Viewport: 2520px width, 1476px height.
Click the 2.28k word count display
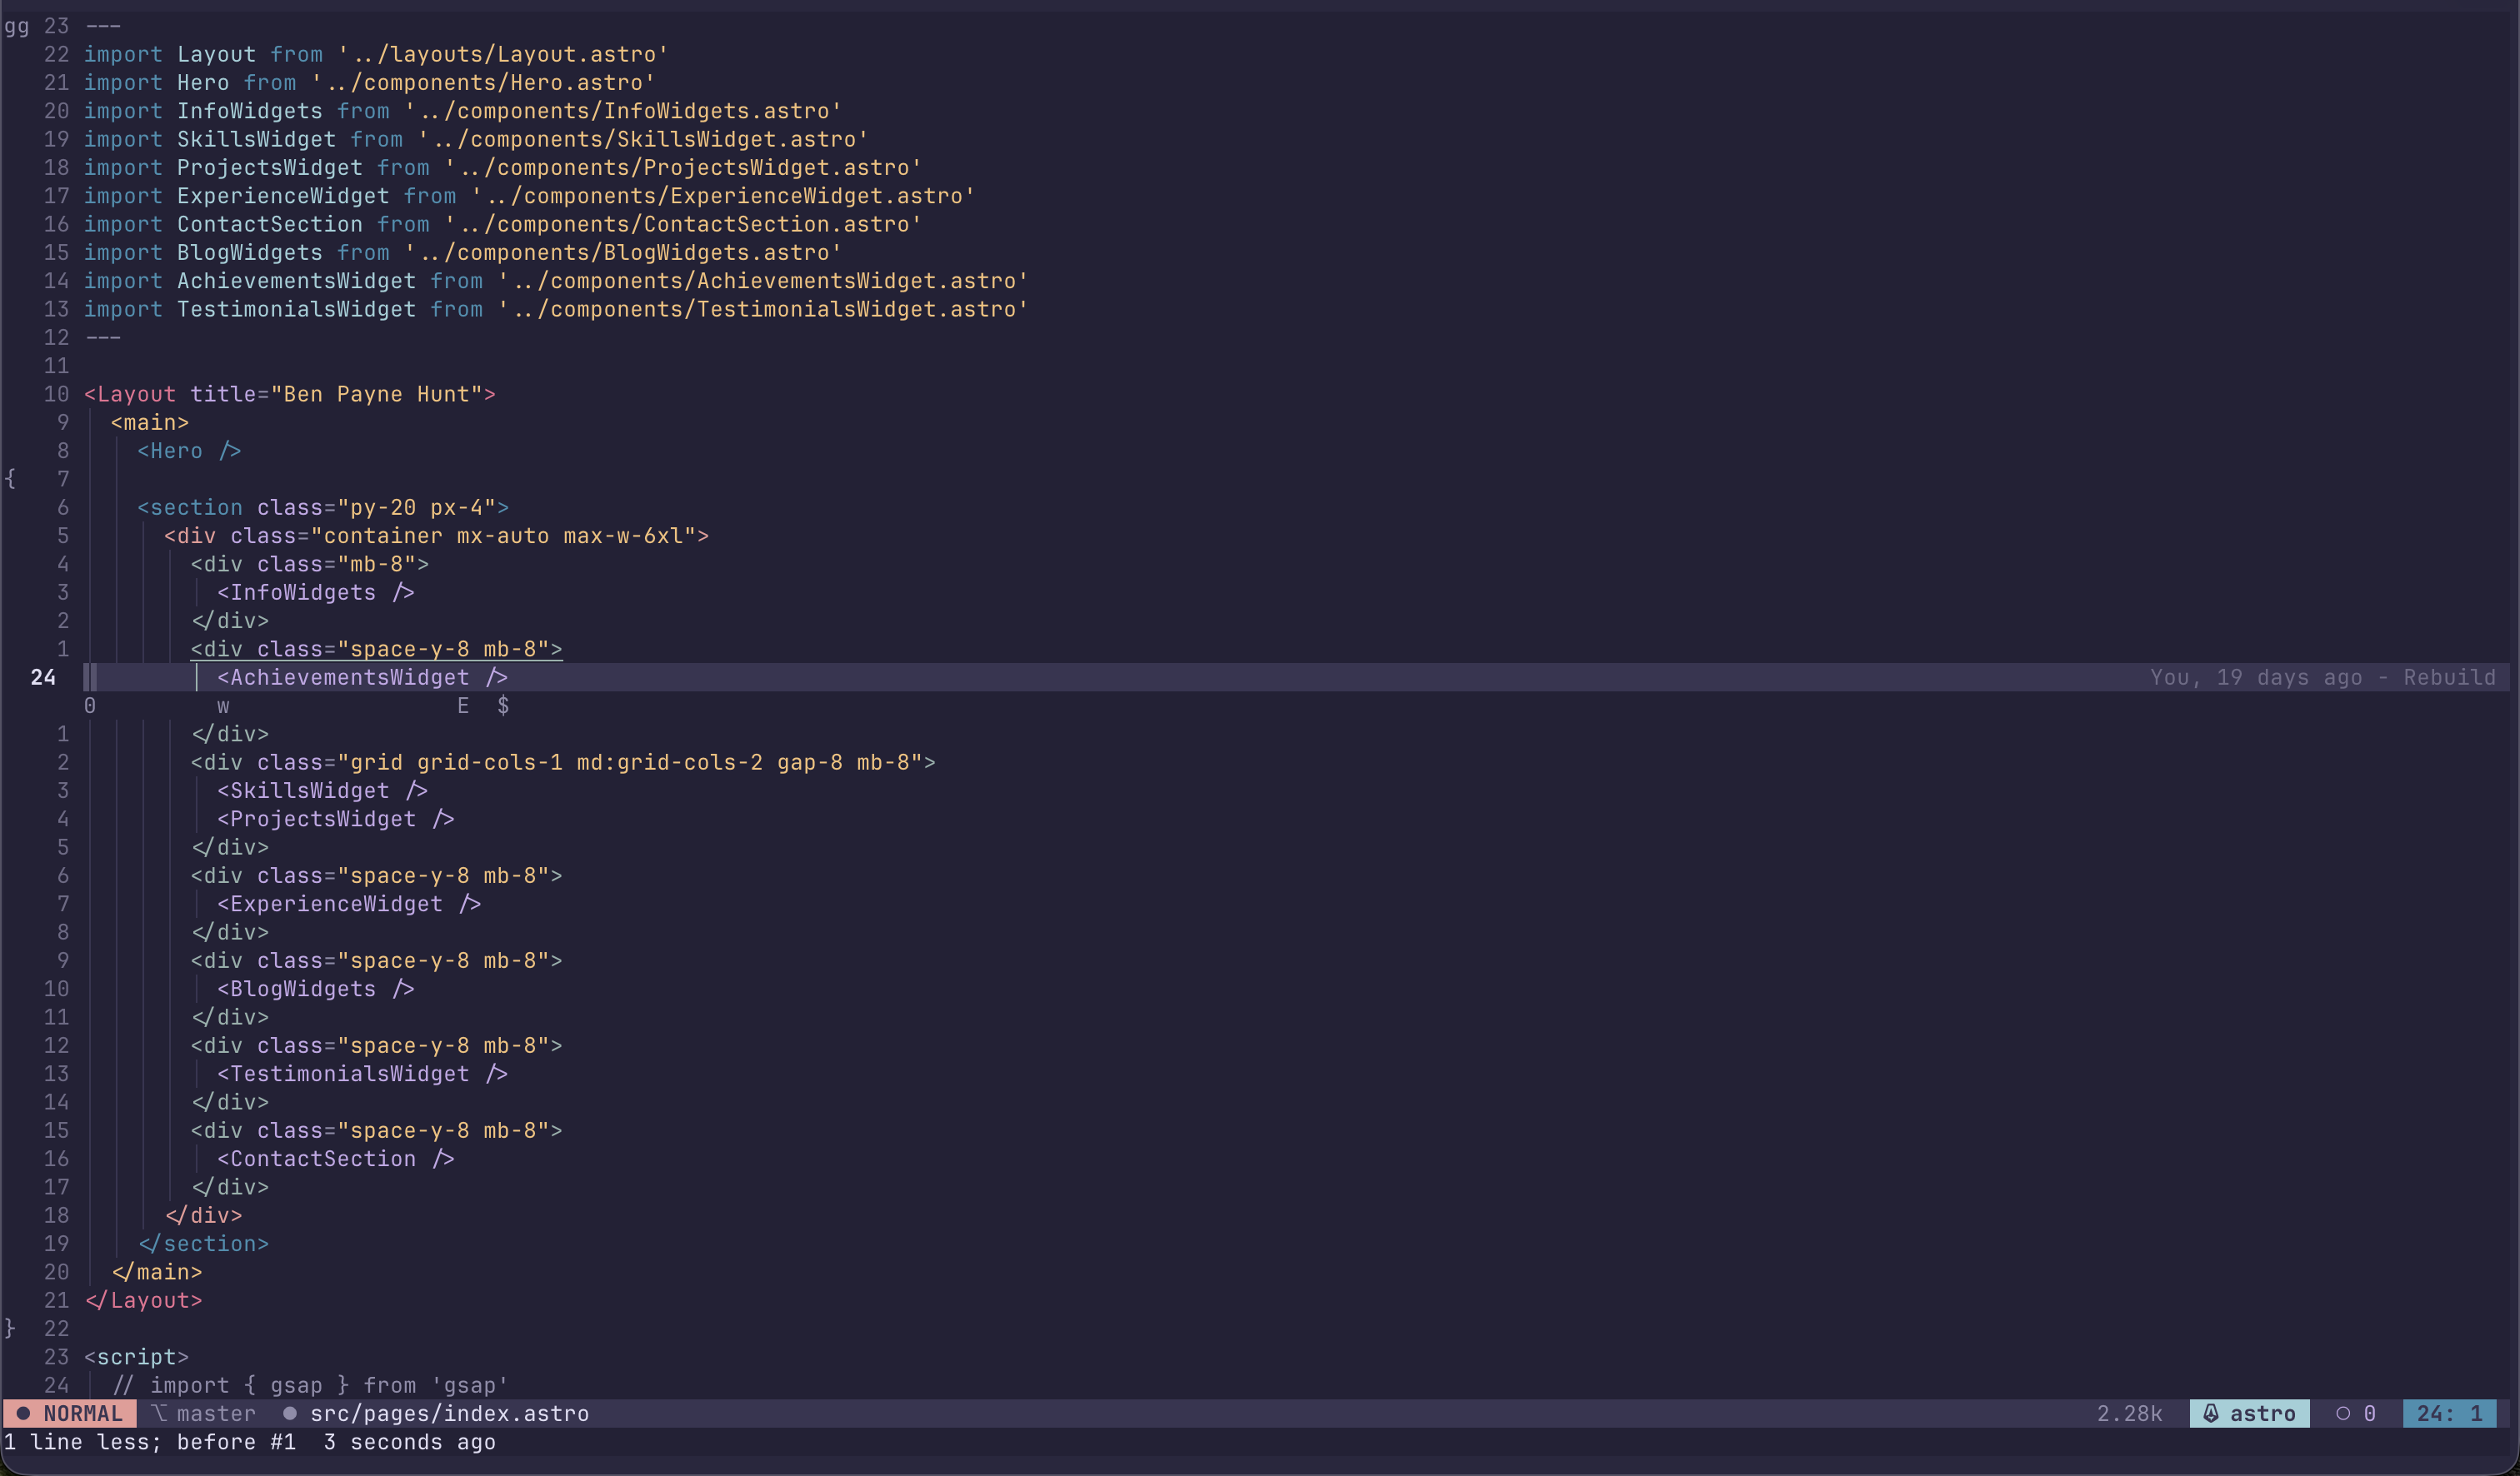click(x=2129, y=1413)
